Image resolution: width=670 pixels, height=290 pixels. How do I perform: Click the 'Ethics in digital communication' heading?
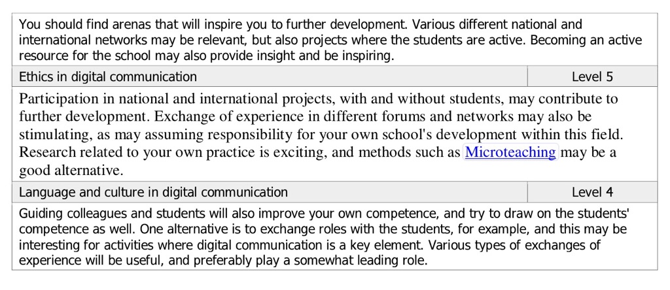pyautogui.click(x=108, y=76)
